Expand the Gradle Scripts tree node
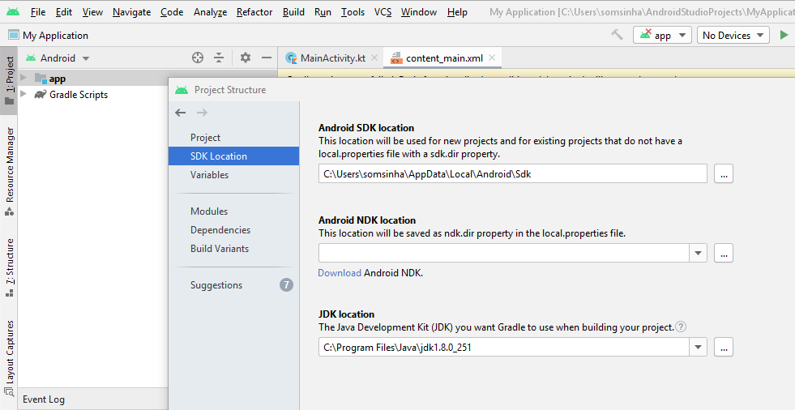795x410 pixels. point(24,95)
